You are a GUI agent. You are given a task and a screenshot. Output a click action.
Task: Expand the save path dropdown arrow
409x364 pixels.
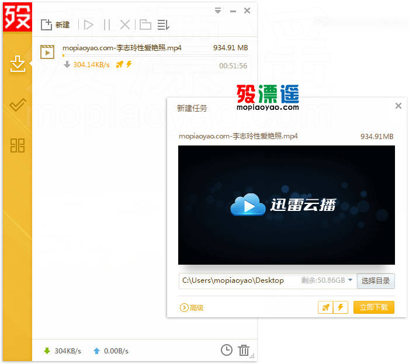pos(351,280)
